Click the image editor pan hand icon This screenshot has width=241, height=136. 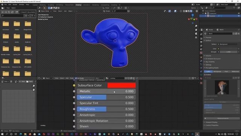pos(34,90)
